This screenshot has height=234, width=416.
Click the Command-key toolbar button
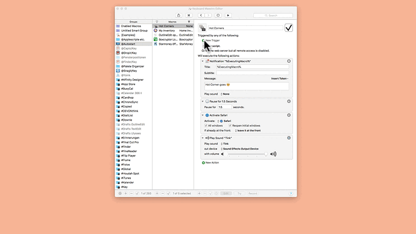click(x=189, y=16)
